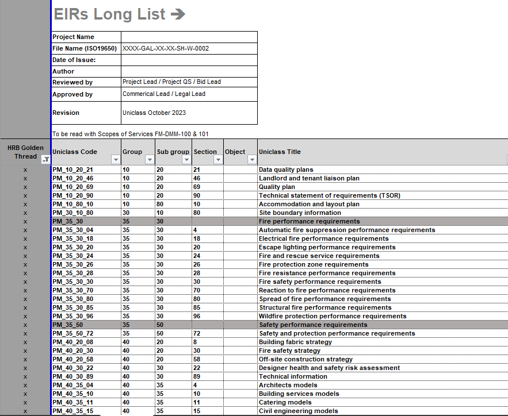Image resolution: width=508 pixels, height=416 pixels.
Task: Select the Author value cell
Action: coord(189,71)
